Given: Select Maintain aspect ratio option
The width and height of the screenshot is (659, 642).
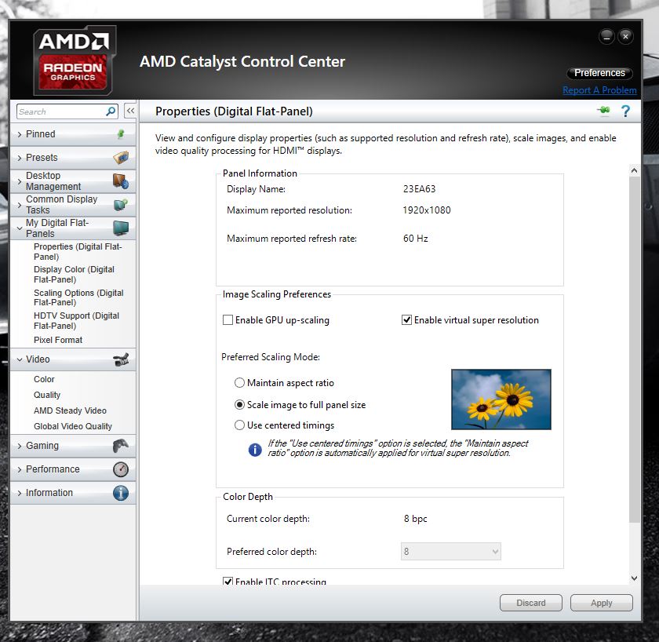Looking at the screenshot, I should click(x=239, y=382).
